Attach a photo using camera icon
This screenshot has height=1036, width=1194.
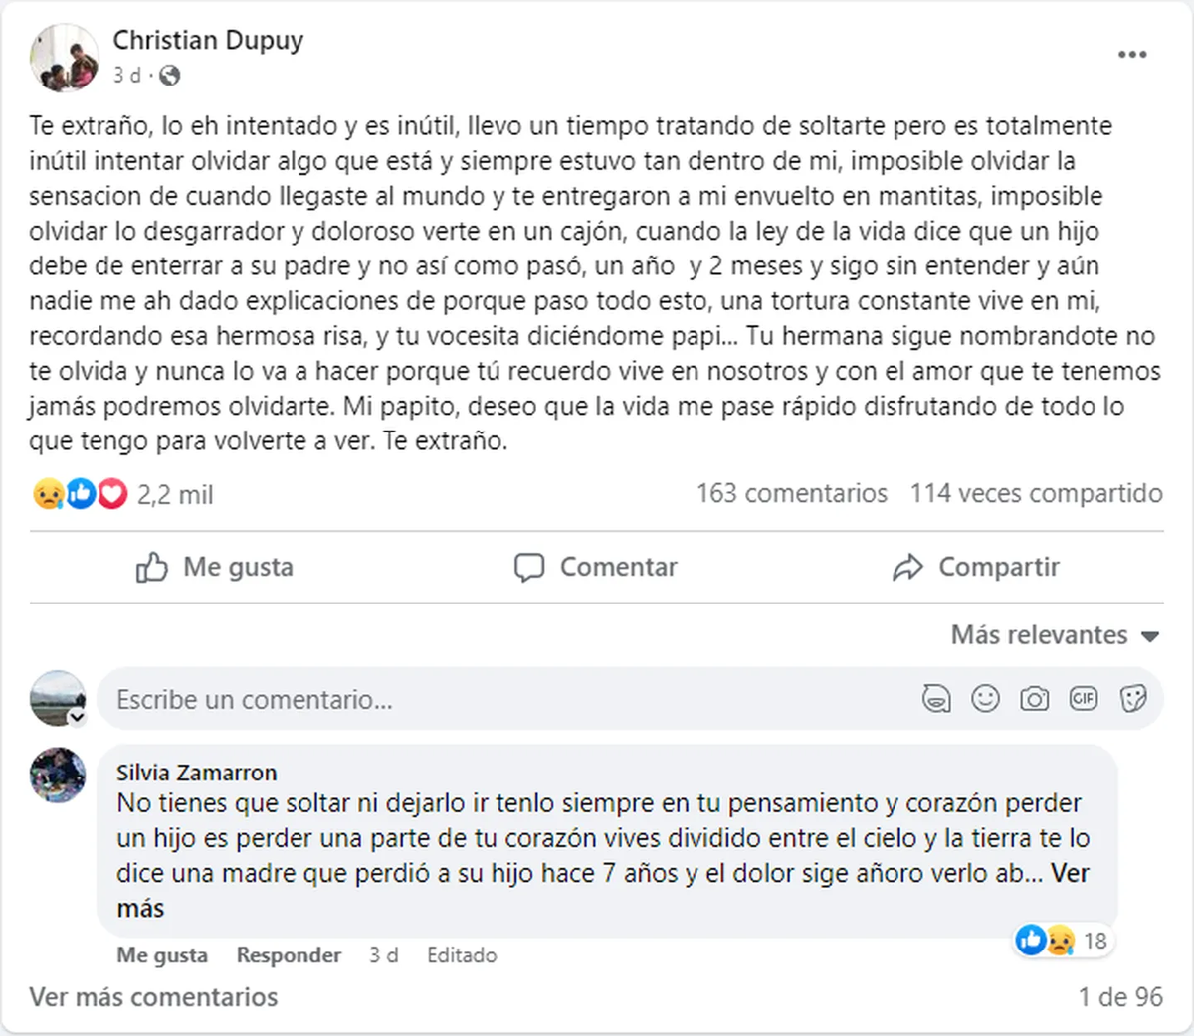[1034, 699]
